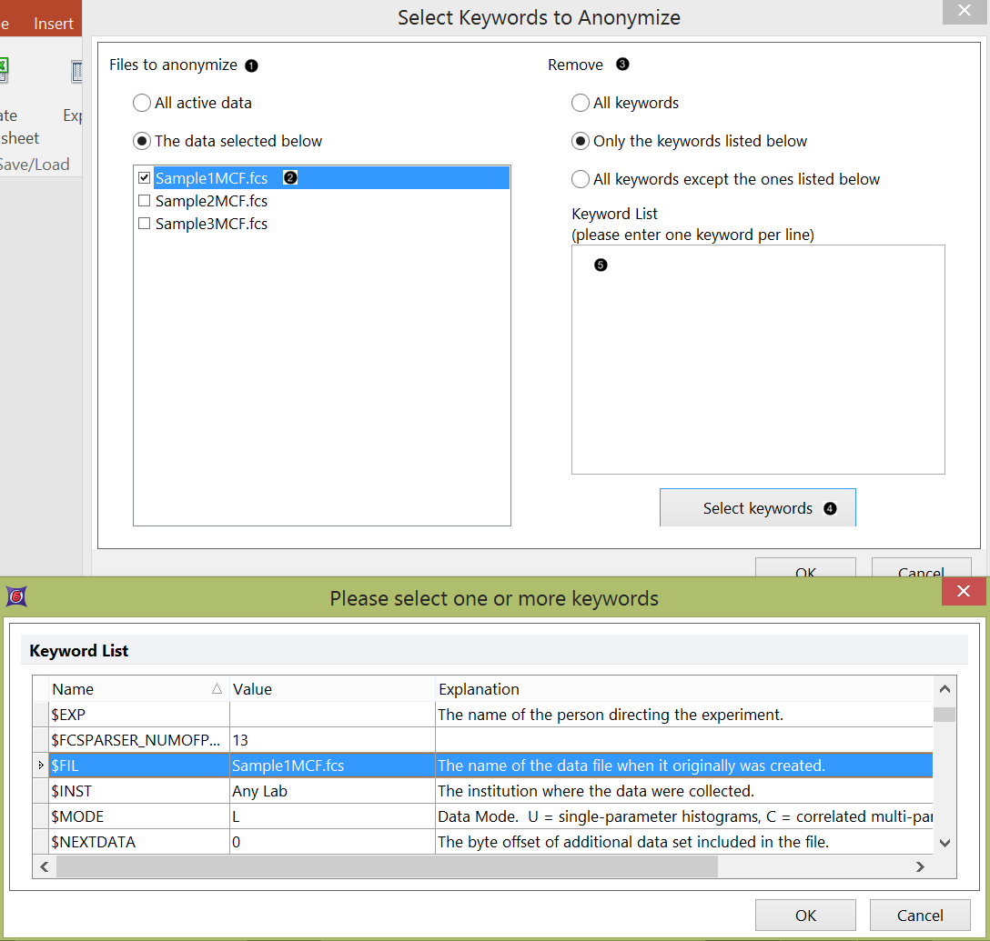The height and width of the screenshot is (941, 990).
Task: Click the FCS Express icon in keyword dialog title bar
Action: [x=16, y=596]
